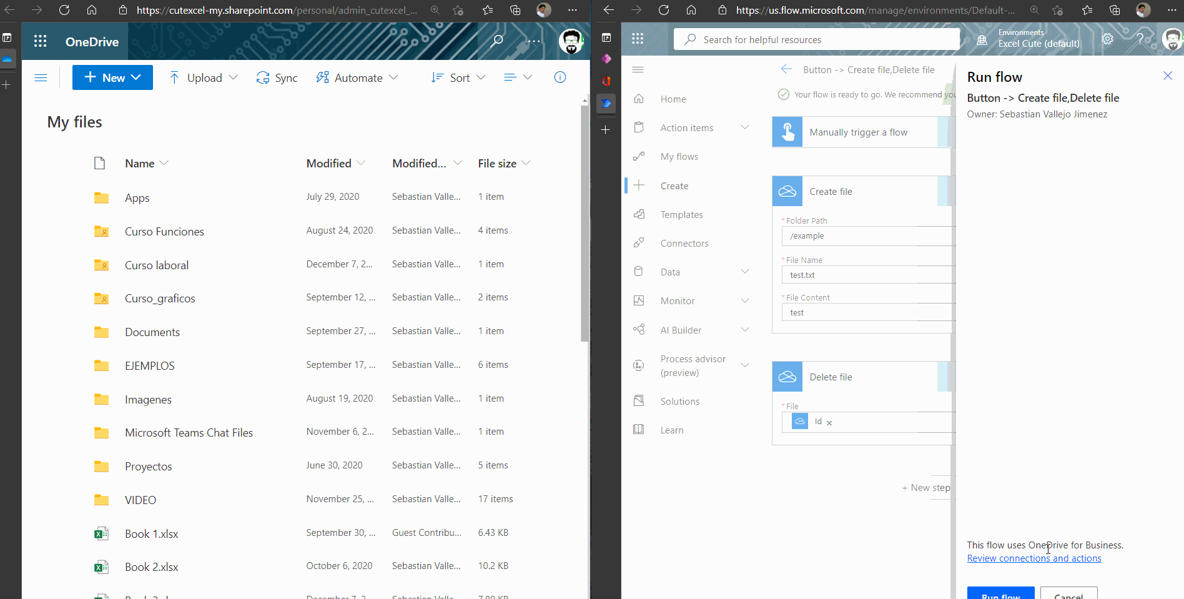This screenshot has width=1184, height=599.
Task: Open the Modified column dropdown
Action: (361, 163)
